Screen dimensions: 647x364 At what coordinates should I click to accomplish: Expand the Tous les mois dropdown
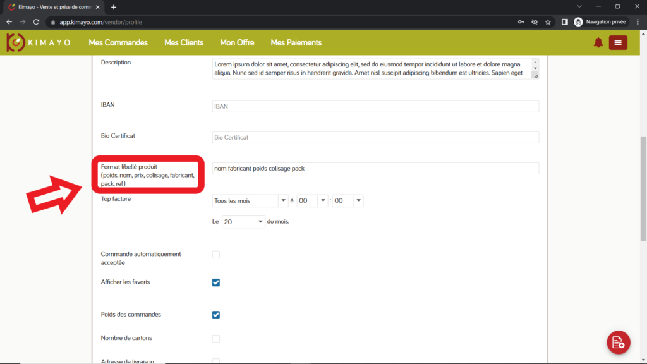tap(250, 200)
